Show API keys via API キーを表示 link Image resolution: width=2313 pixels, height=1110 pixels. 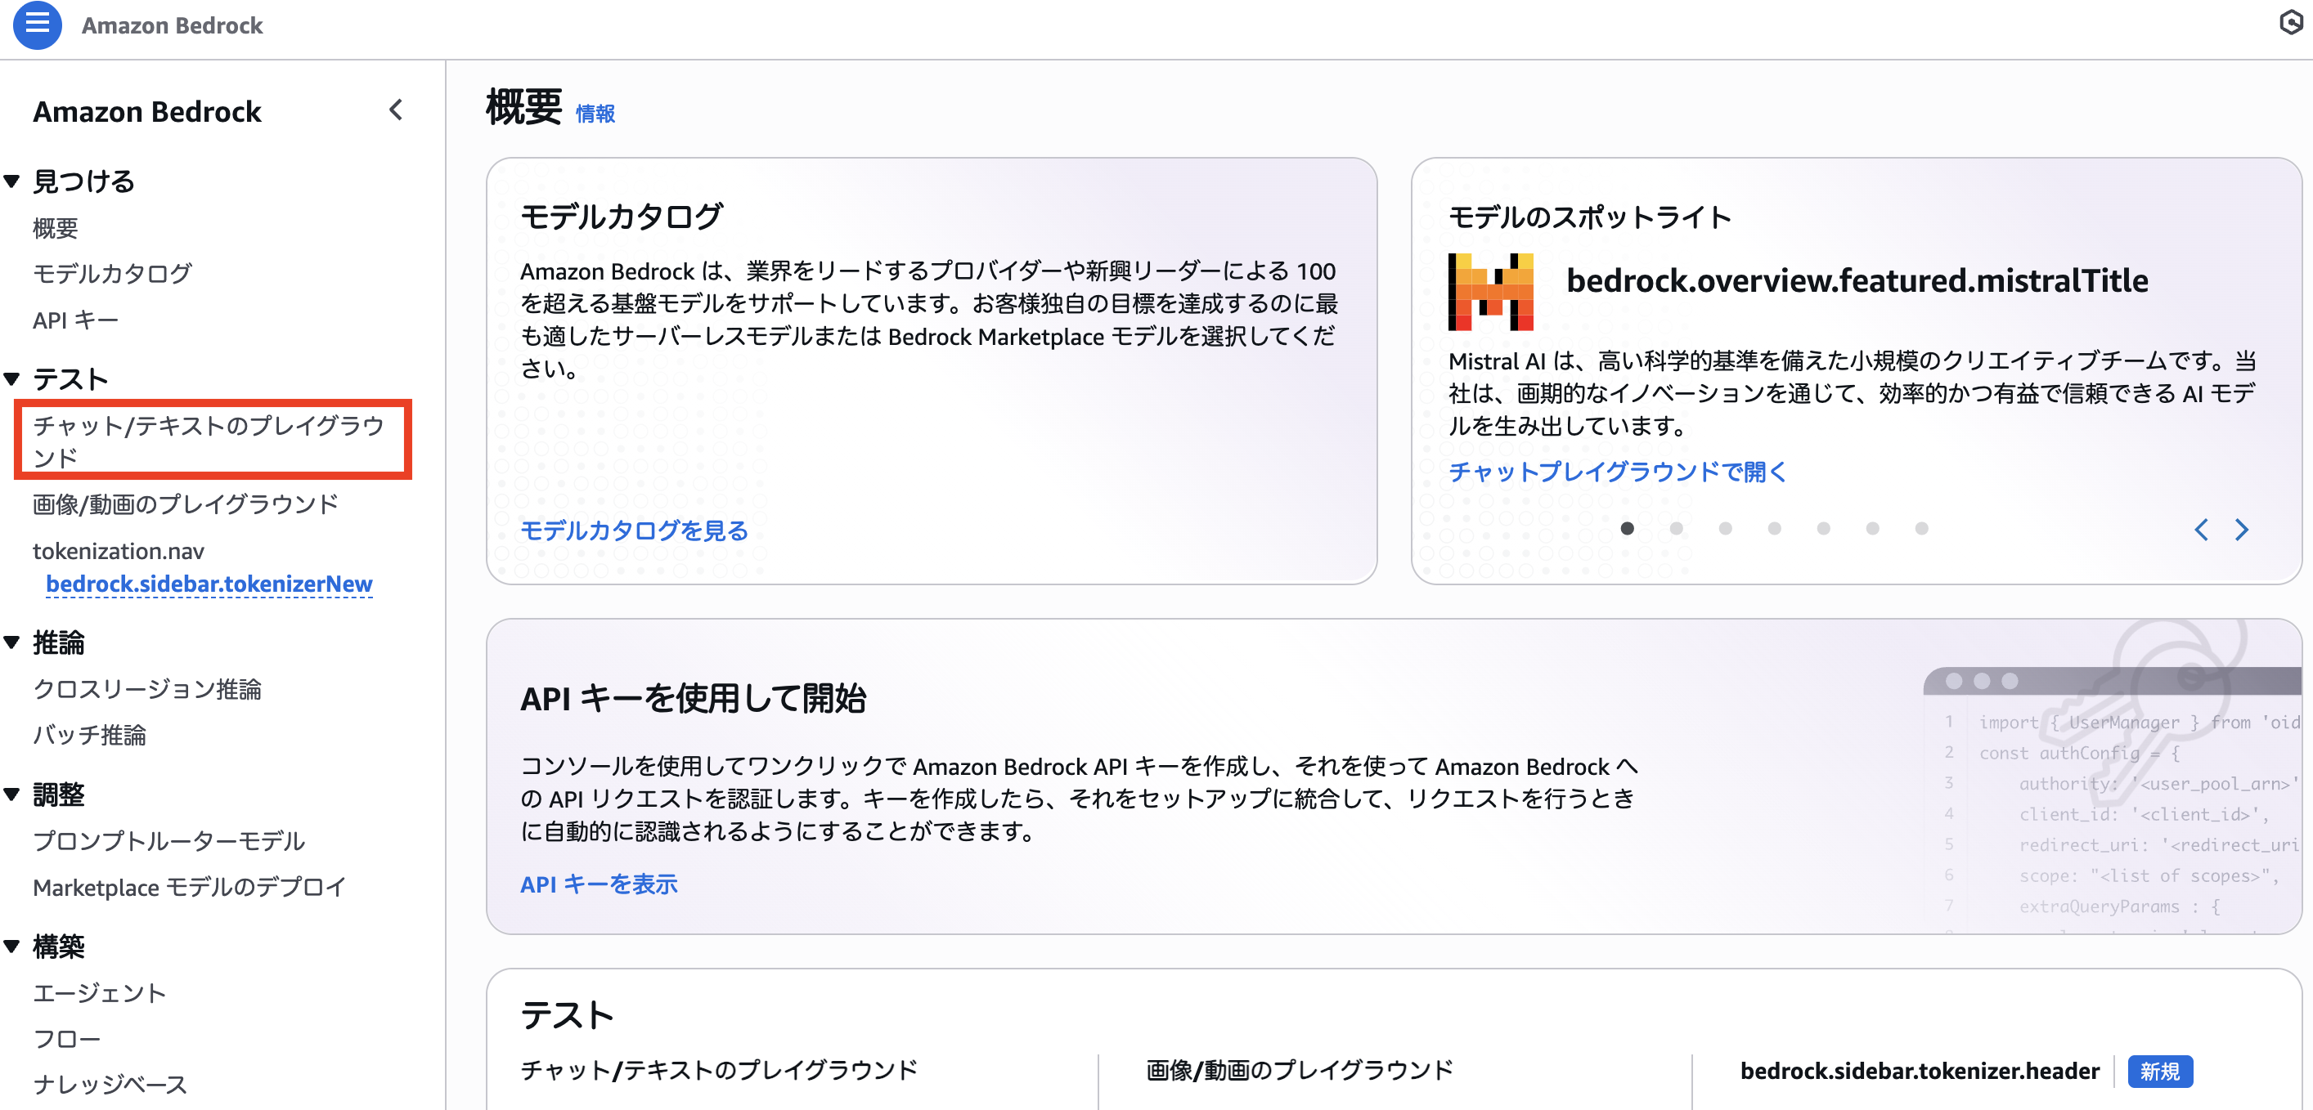tap(599, 884)
